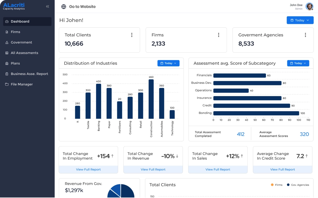Open All Assessments in sidebar
Viewport: 318px width, 198px height.
click(x=24, y=53)
